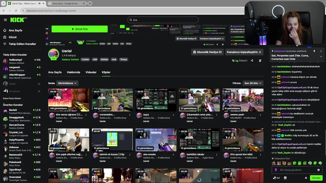Open the Ana Sayfa channel tab
The image size is (326, 183).
coord(55,72)
